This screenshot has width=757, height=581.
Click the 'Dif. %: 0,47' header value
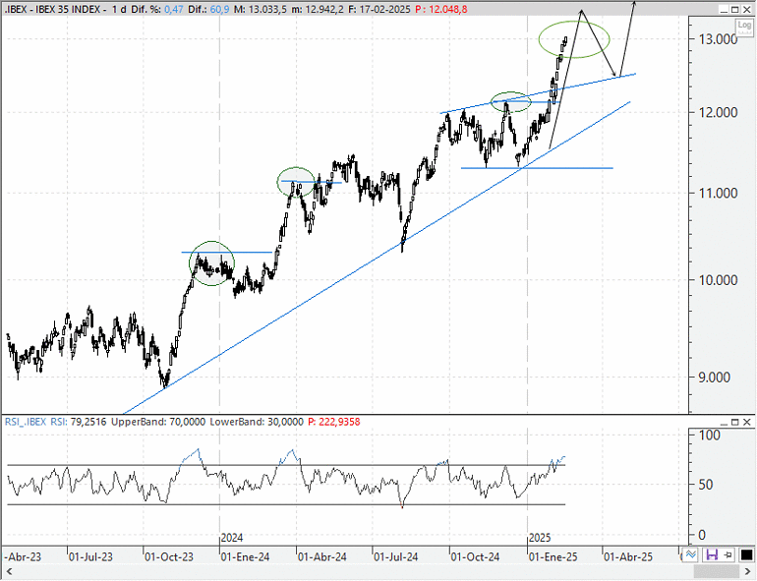coord(157,9)
